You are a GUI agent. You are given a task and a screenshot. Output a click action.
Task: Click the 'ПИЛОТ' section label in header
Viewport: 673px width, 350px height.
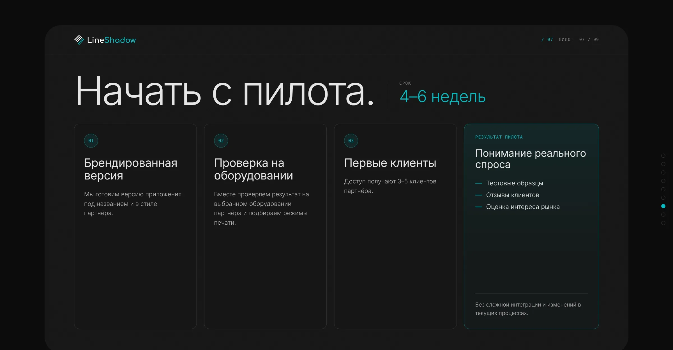tap(566, 40)
